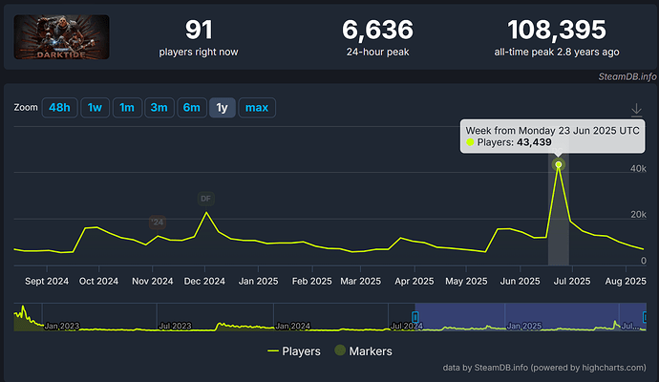
Task: Select the 1y zoom range
Action: coord(222,108)
